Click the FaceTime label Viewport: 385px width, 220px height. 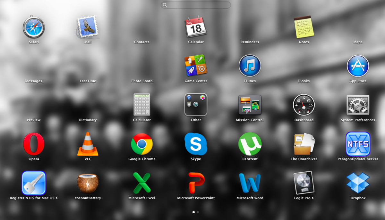click(88, 81)
